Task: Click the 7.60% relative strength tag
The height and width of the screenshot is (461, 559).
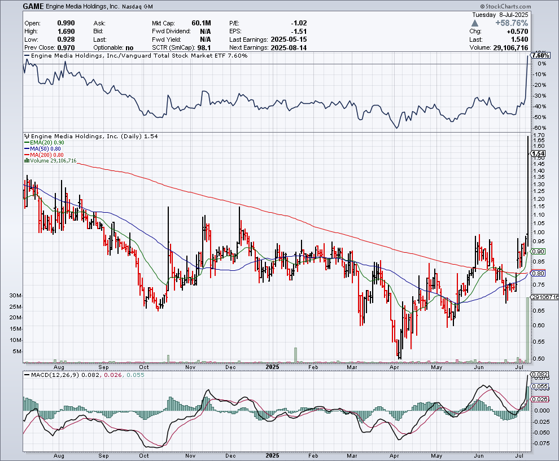Action: point(540,55)
